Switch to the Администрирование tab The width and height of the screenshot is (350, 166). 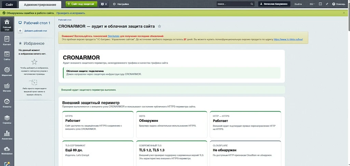[x=40, y=4]
